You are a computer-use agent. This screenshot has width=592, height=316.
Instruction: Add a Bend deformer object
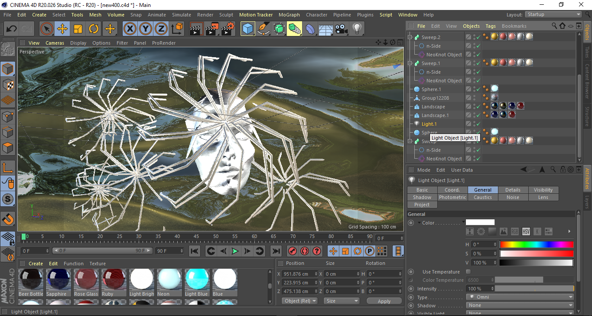tap(310, 29)
